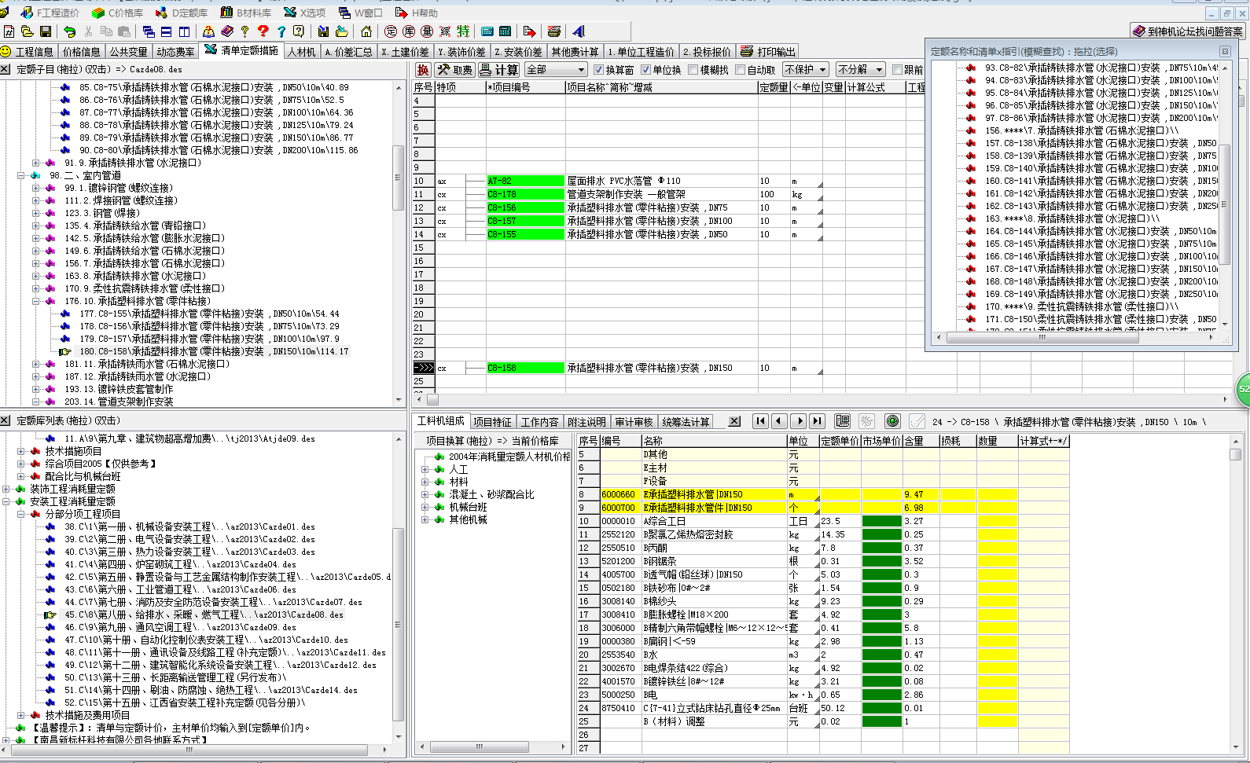Image resolution: width=1250 pixels, height=763 pixels.
Task: Click the red 换 icon button
Action: [423, 70]
